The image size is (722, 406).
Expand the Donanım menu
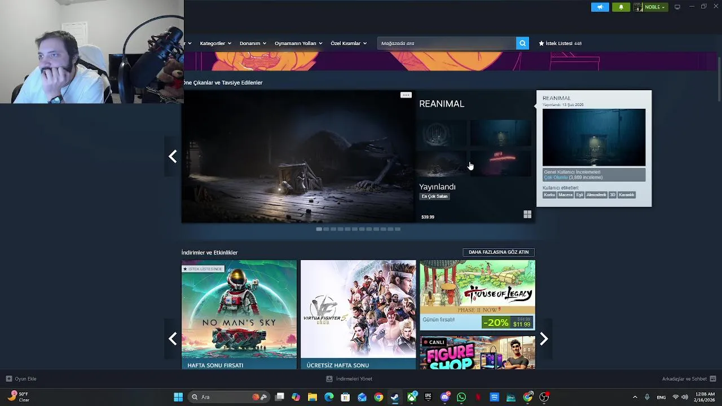[253, 43]
